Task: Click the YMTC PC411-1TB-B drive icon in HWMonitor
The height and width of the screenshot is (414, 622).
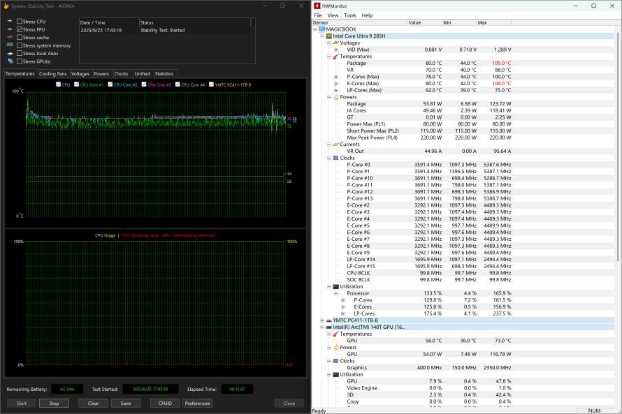Action: 329,320
